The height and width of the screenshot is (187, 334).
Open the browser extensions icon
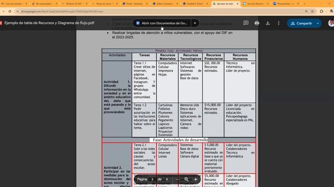[x=321, y=11]
